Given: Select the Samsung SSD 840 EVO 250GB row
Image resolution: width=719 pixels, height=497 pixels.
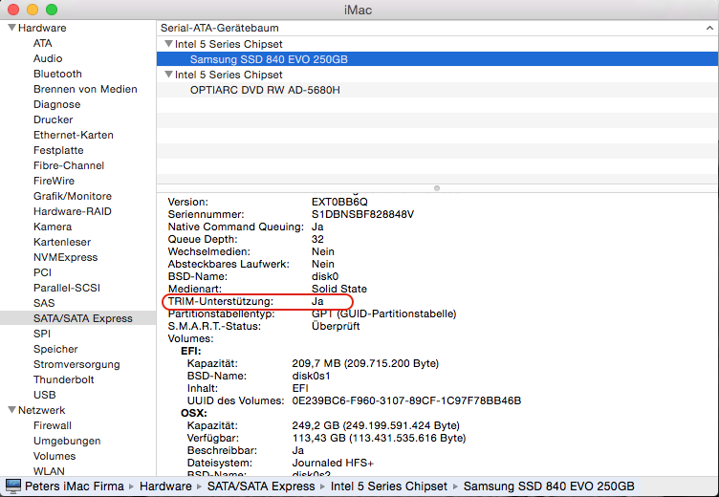Looking at the screenshot, I should [x=438, y=59].
